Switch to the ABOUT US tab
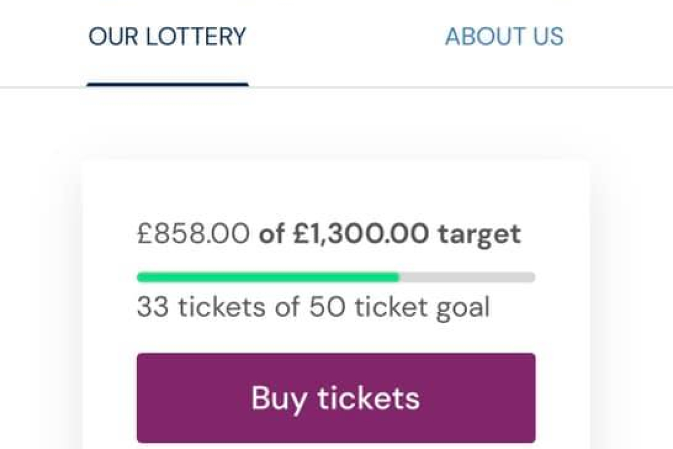The image size is (673, 449). tap(504, 37)
